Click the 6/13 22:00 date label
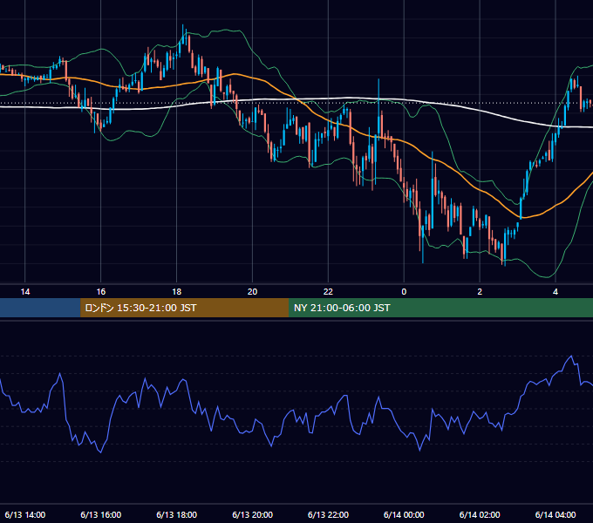 point(328,514)
